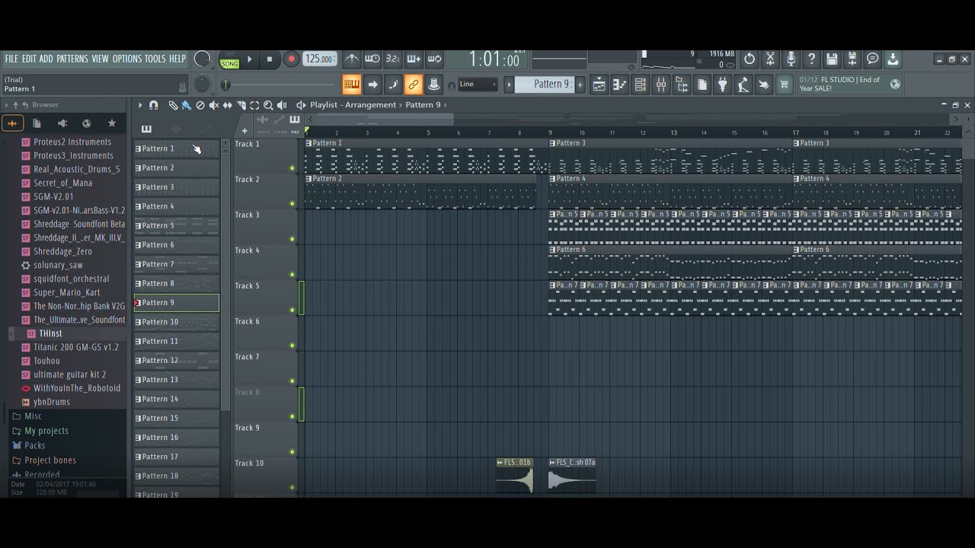Switch browser to the files tab icon
Viewport: 975px width, 548px height.
(x=37, y=123)
